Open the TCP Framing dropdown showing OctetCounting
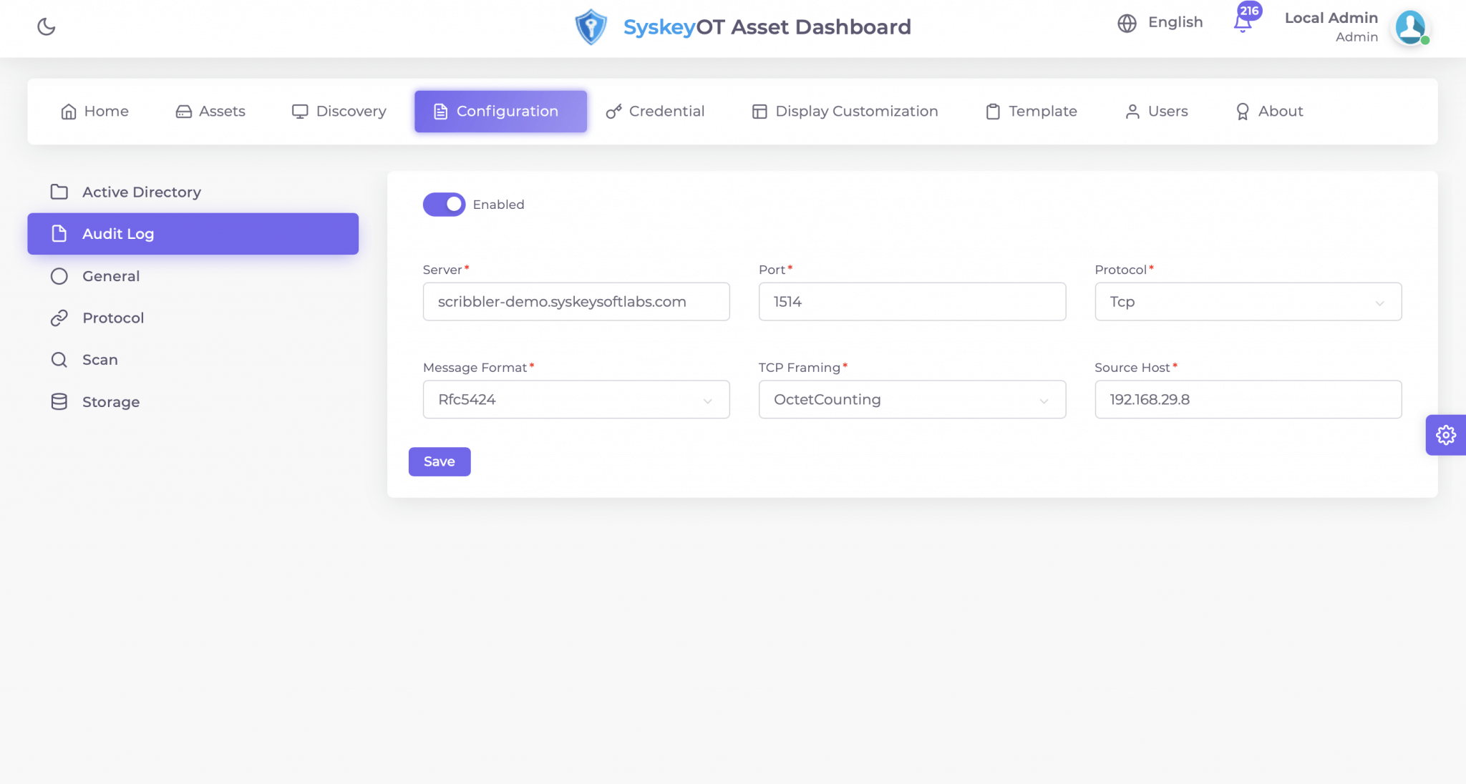Viewport: 1466px width, 784px height. (911, 399)
